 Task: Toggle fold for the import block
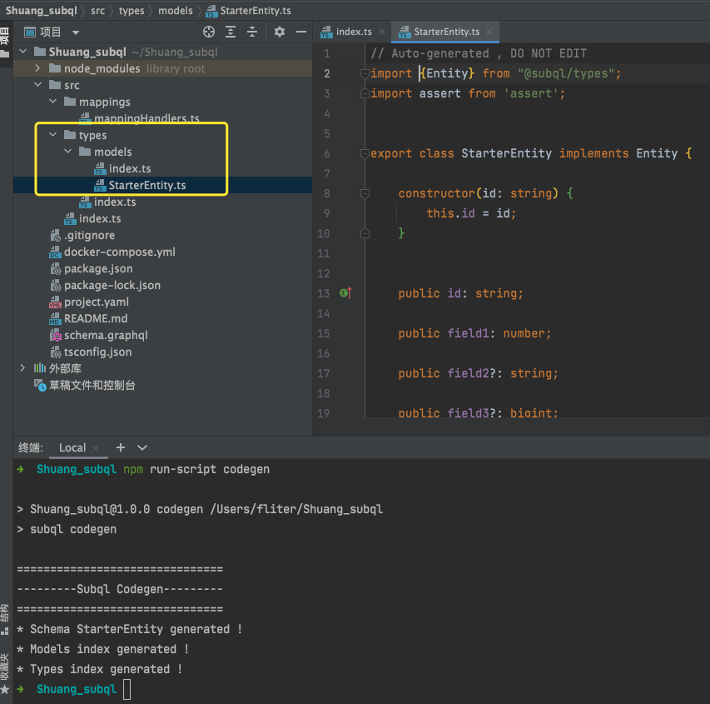coord(365,73)
